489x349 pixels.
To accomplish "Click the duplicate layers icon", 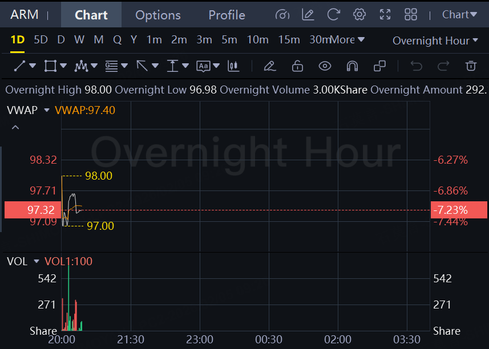I will (380, 66).
